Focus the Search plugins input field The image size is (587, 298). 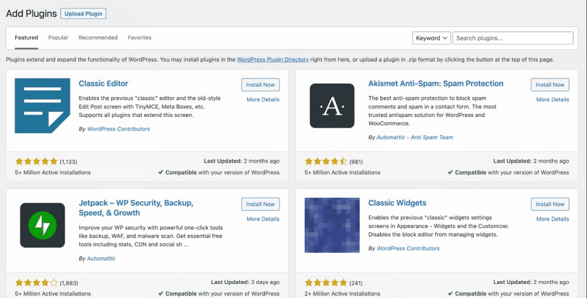(x=512, y=38)
